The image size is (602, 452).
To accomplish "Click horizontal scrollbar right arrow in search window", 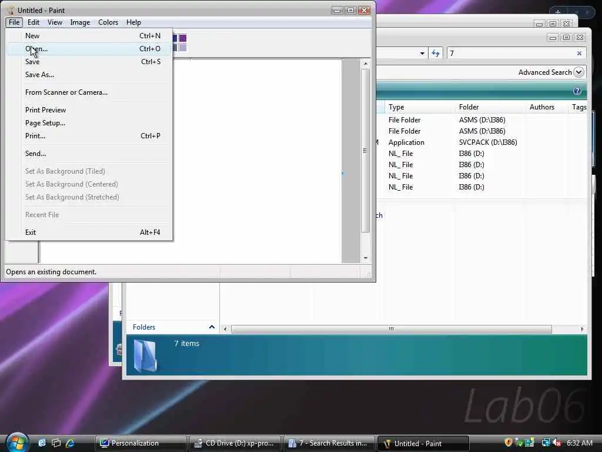I will [x=582, y=329].
